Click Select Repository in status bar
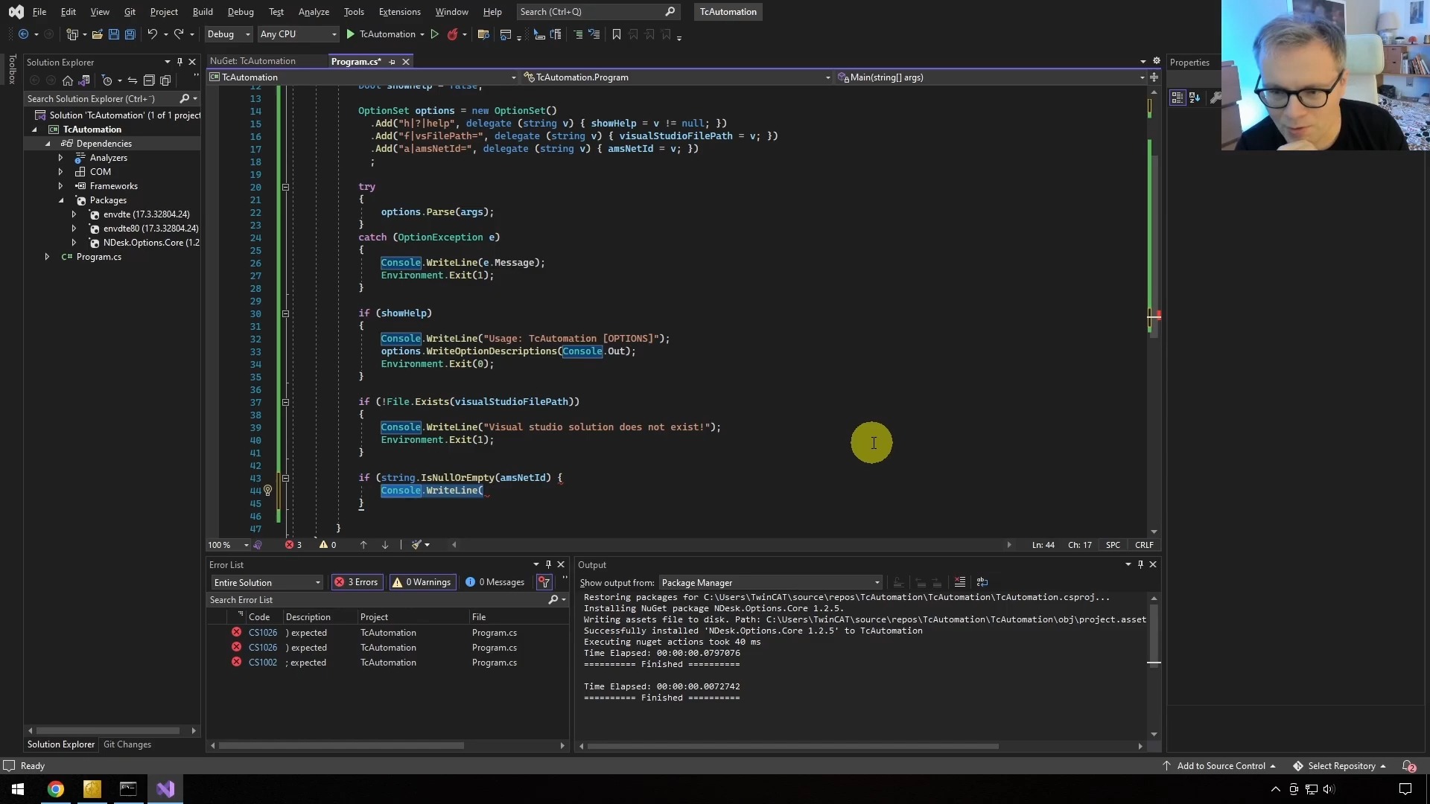Screen dimensions: 1430x804 [x=1340, y=766]
